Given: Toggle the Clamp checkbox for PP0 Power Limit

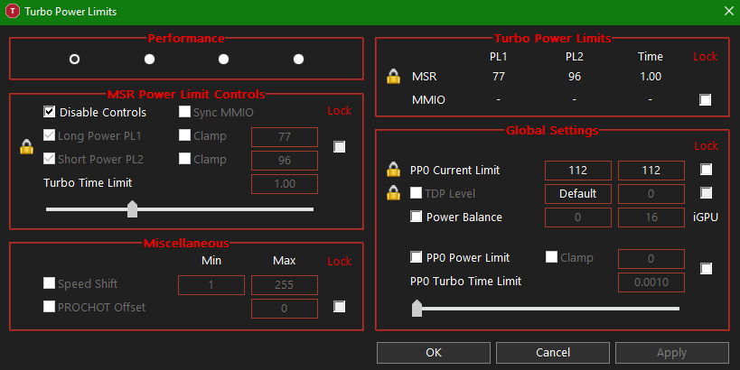Looking at the screenshot, I should pos(551,257).
